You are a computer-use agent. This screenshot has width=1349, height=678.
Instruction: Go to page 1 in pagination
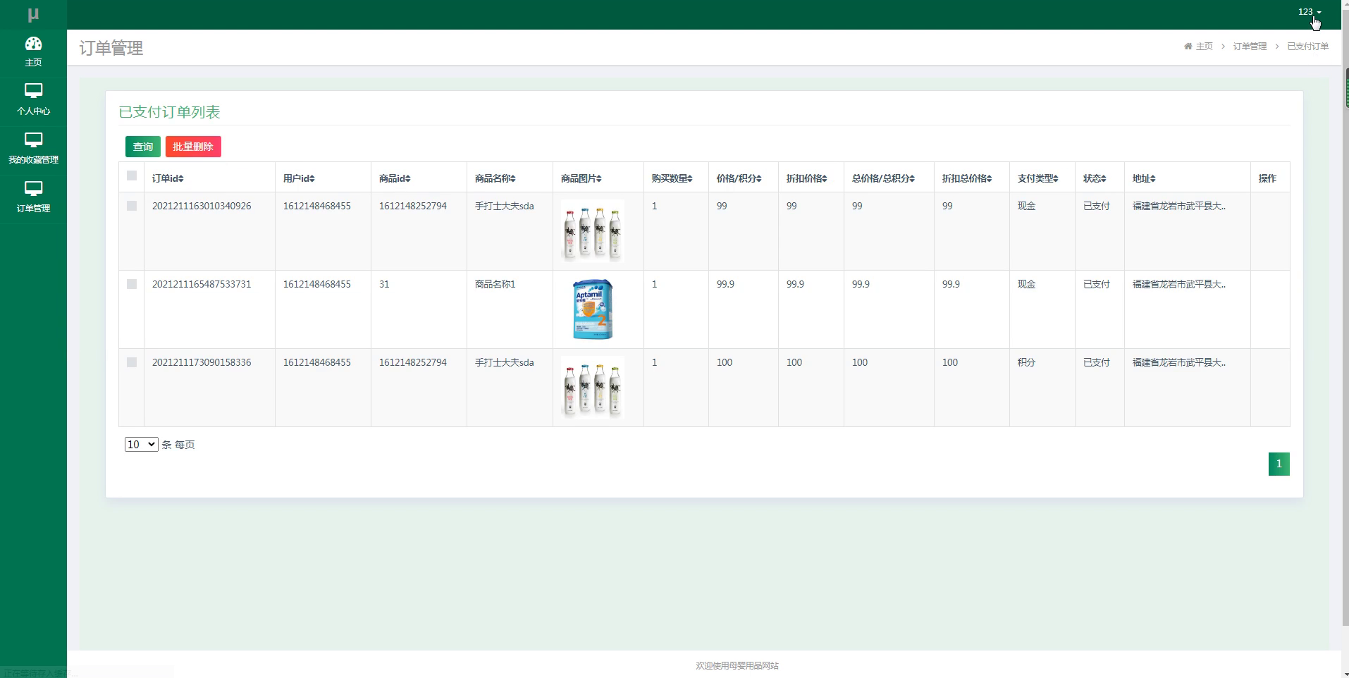1279,464
